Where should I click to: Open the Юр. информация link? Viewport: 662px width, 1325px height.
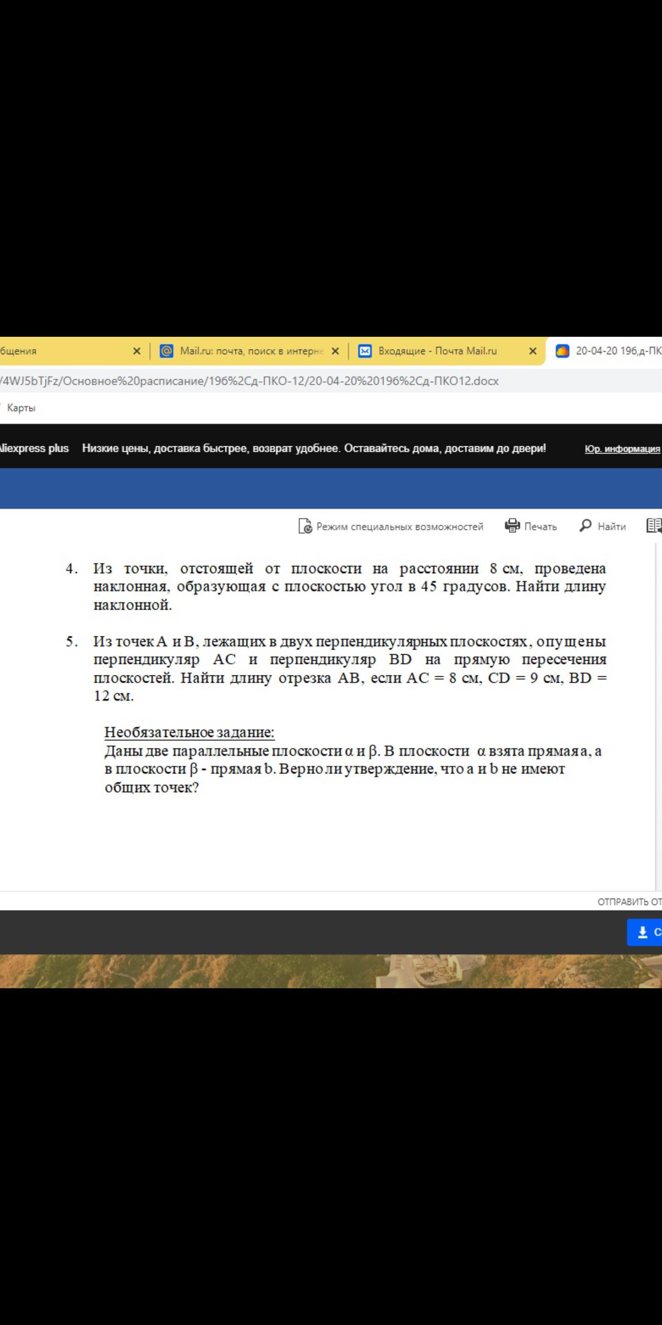pos(622,449)
